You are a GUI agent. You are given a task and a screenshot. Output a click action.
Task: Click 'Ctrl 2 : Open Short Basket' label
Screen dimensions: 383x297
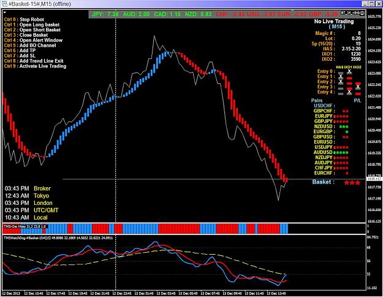[x=32, y=29]
